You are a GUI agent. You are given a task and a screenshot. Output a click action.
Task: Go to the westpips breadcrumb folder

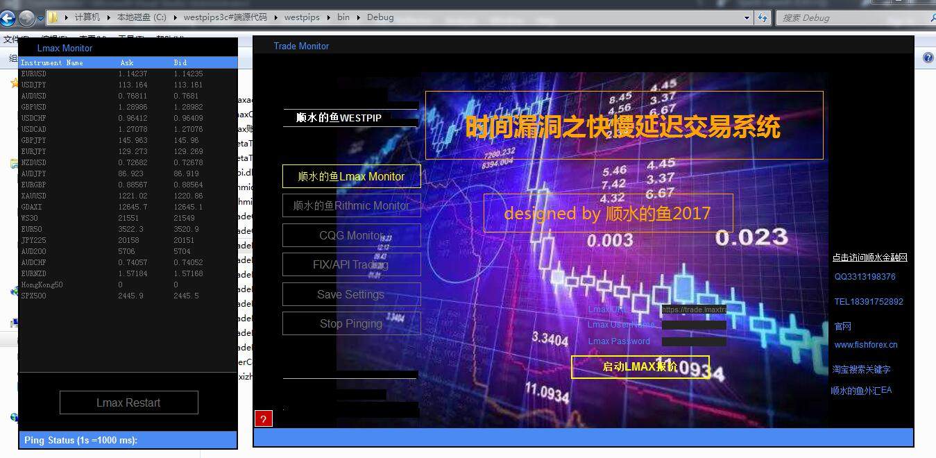pyautogui.click(x=303, y=17)
